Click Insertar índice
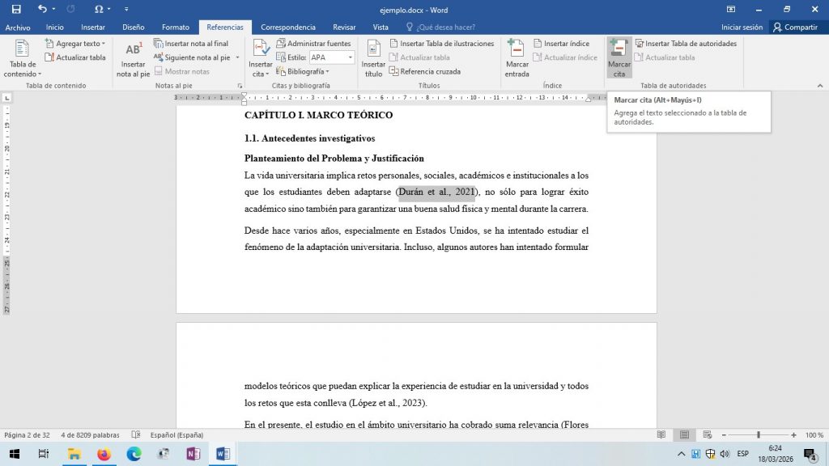This screenshot has width=829, height=466. (562, 44)
